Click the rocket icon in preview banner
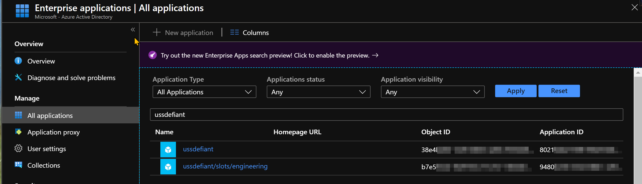642x184 pixels. coord(153,55)
